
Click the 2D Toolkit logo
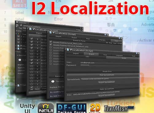[95, 108]
